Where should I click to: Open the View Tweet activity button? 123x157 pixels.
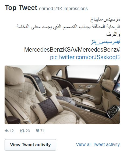click(x=30, y=145)
